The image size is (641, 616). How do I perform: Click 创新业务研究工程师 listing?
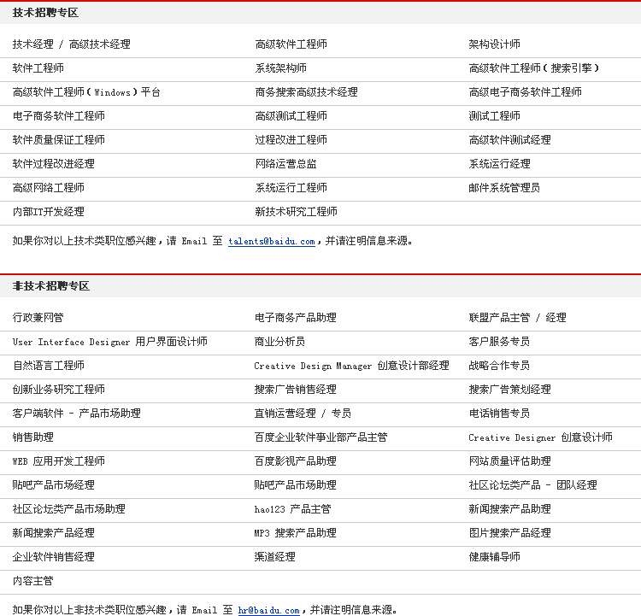(59, 389)
